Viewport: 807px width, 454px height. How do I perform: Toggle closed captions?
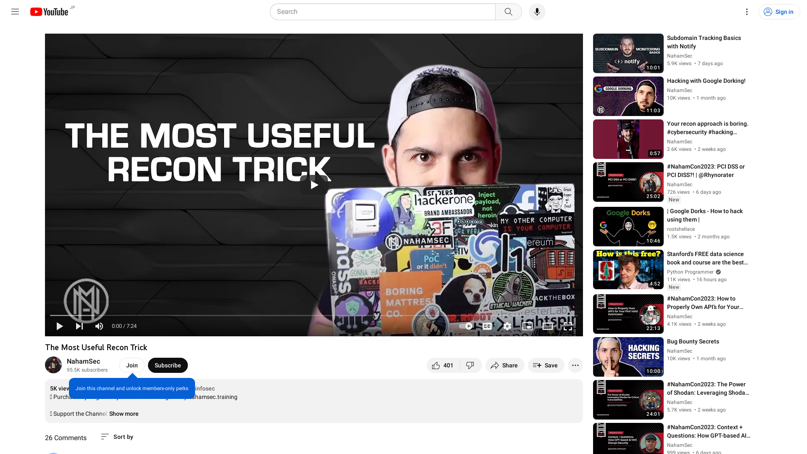[x=487, y=326]
